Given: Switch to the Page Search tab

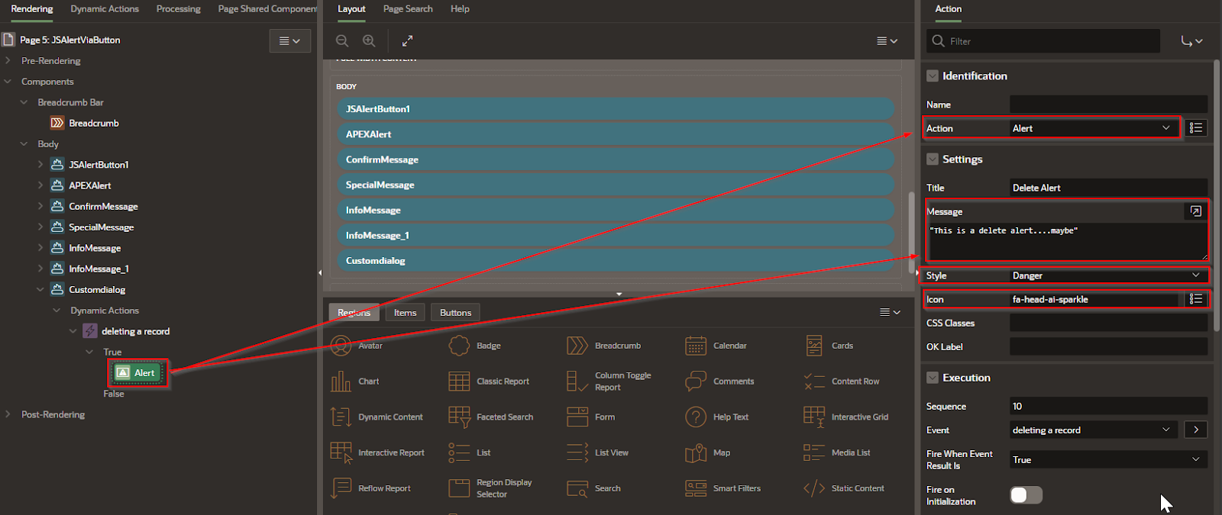Looking at the screenshot, I should pos(408,9).
